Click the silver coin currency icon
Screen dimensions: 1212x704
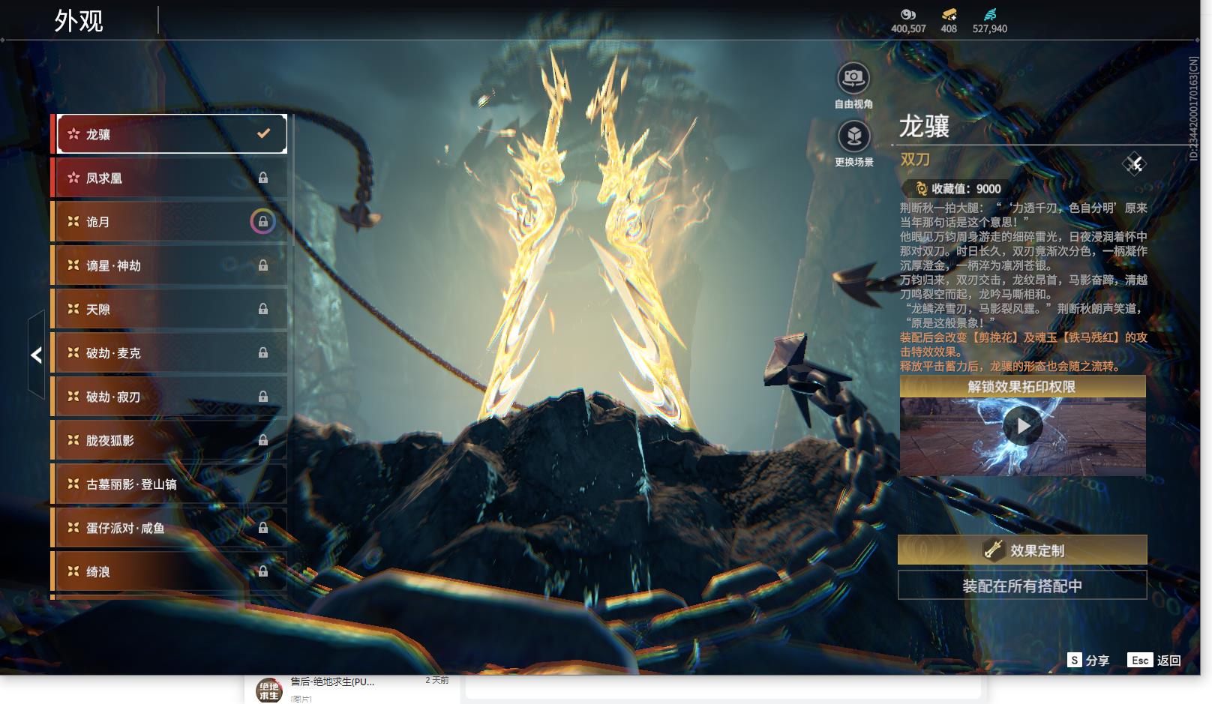point(907,14)
